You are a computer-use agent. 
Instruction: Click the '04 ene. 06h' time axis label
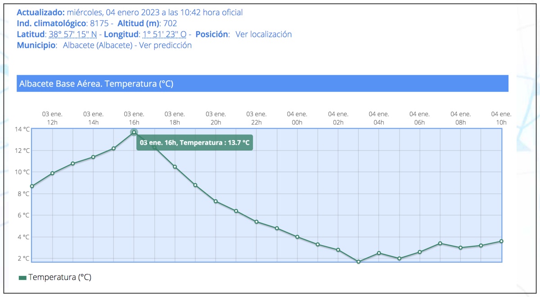[x=419, y=118]
